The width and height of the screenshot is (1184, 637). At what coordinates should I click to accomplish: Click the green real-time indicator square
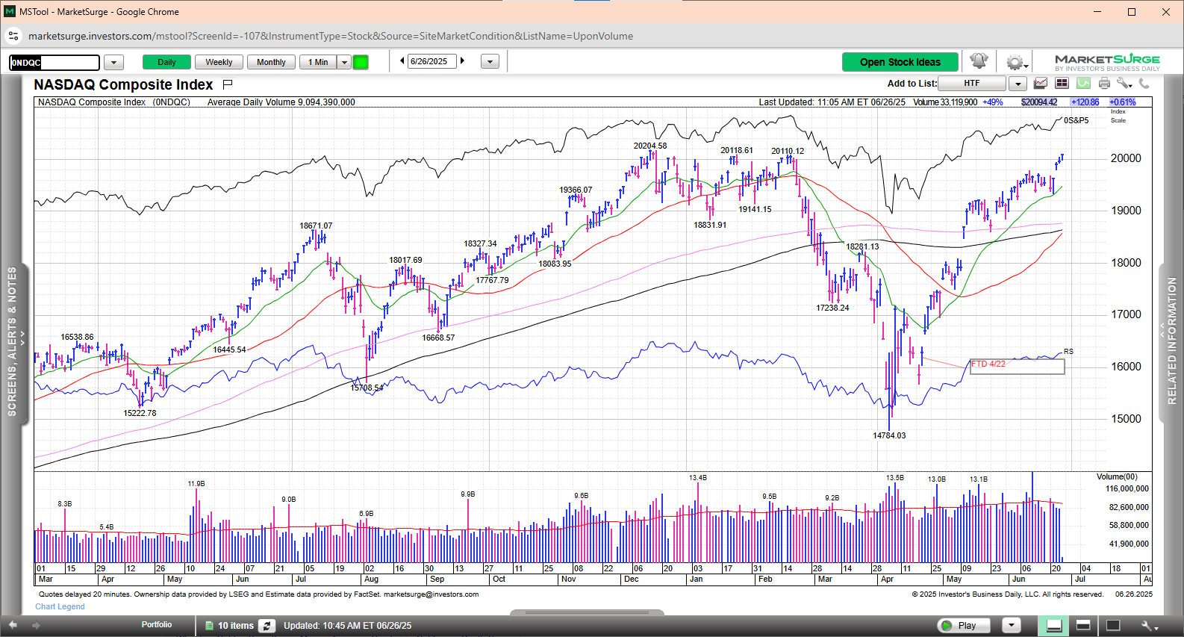tap(361, 62)
